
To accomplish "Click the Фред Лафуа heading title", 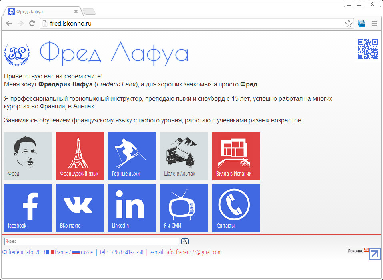I will tap(114, 54).
